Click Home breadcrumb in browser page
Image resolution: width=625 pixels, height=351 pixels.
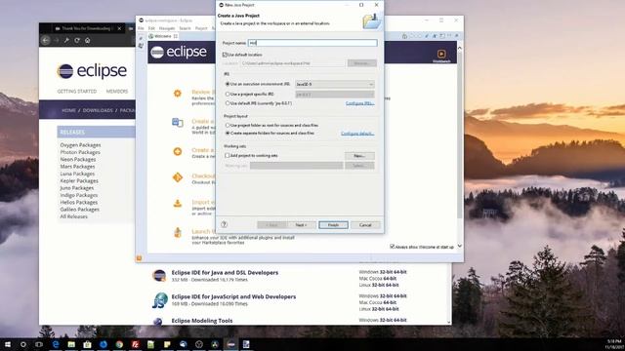(68, 110)
